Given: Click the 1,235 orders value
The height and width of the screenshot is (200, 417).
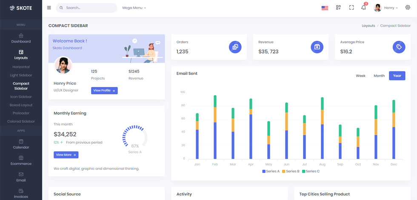Looking at the screenshot, I should tap(182, 52).
